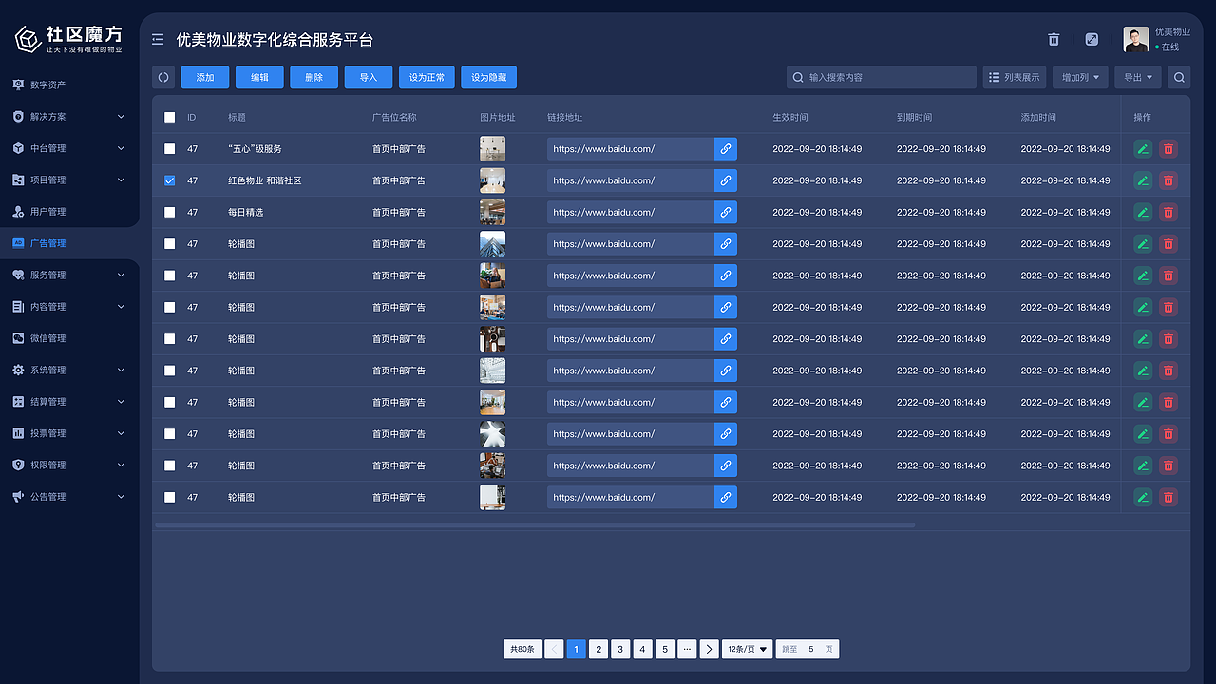The height and width of the screenshot is (684, 1216).
Task: Expand the 内容管理 sidebar menu
Action: [x=121, y=307]
